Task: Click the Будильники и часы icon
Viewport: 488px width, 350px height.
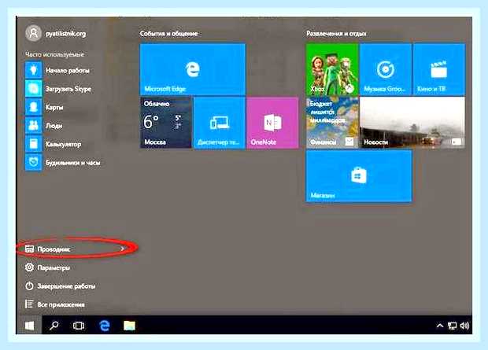Action: (34, 162)
